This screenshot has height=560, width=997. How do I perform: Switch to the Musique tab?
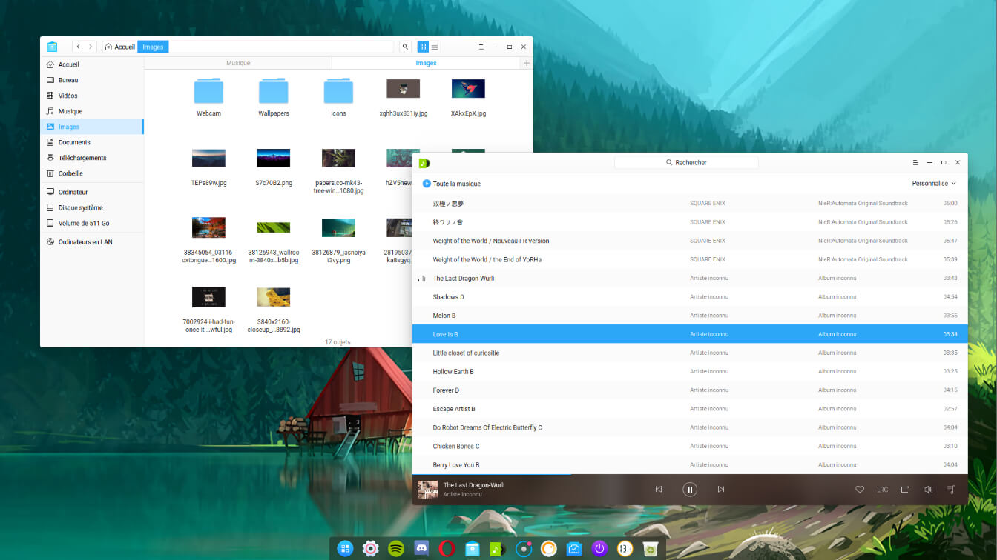coord(238,63)
